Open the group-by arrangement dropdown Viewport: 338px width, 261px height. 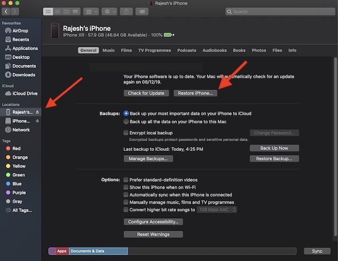click(91, 12)
